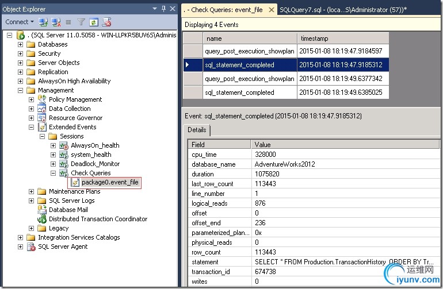Select the Maintenance Plans tree item
443x289 pixels.
pos(75,192)
